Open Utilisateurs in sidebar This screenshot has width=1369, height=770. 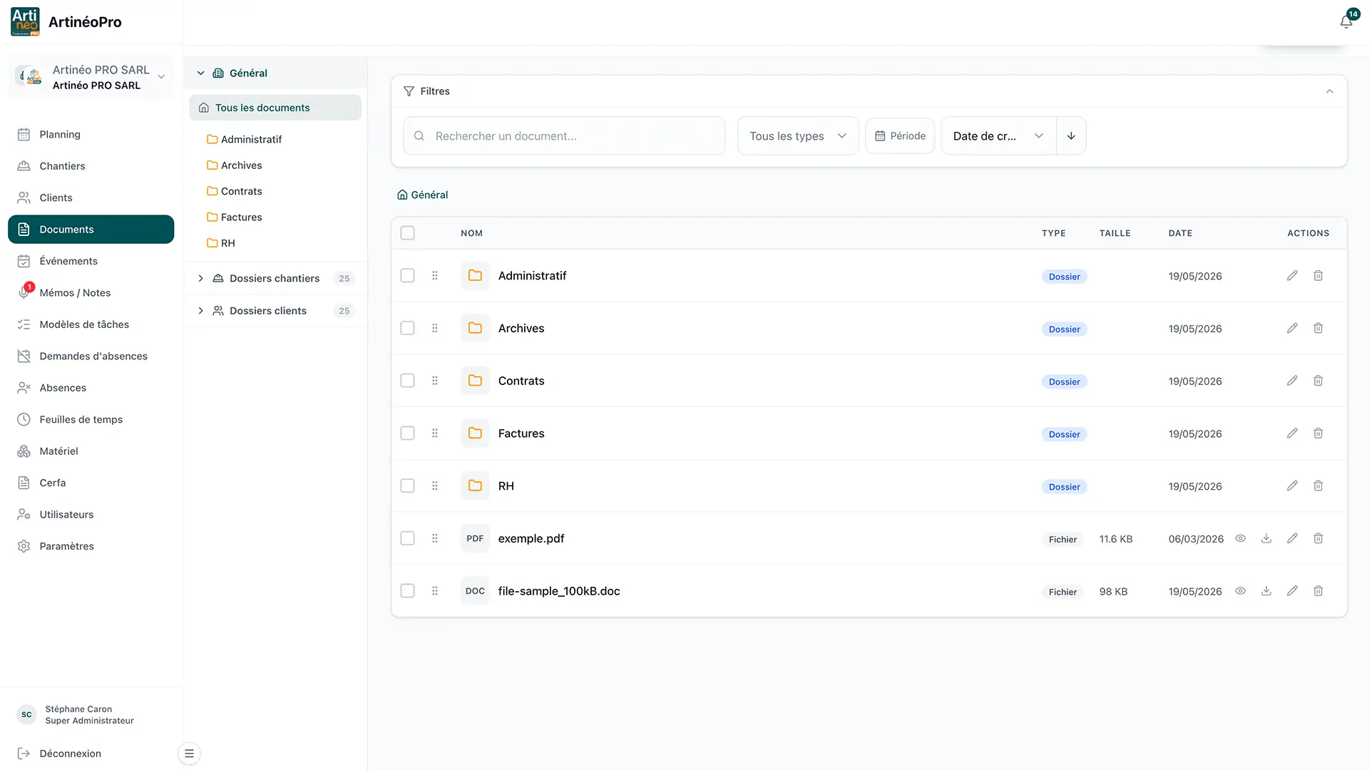[x=91, y=514]
